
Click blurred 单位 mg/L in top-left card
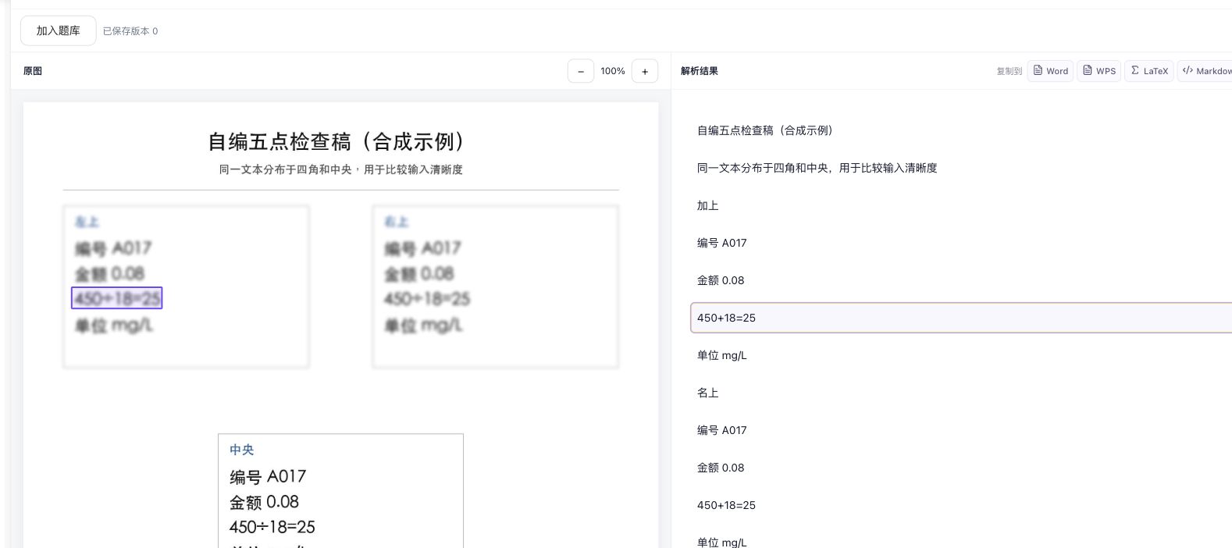[x=114, y=325]
